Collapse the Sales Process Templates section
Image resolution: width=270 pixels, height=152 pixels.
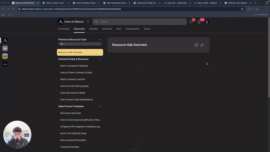(100, 107)
